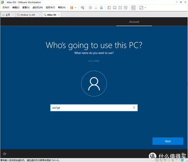Enter full screen mode icon
This screenshot has height=162, width=188.
tap(120, 8)
